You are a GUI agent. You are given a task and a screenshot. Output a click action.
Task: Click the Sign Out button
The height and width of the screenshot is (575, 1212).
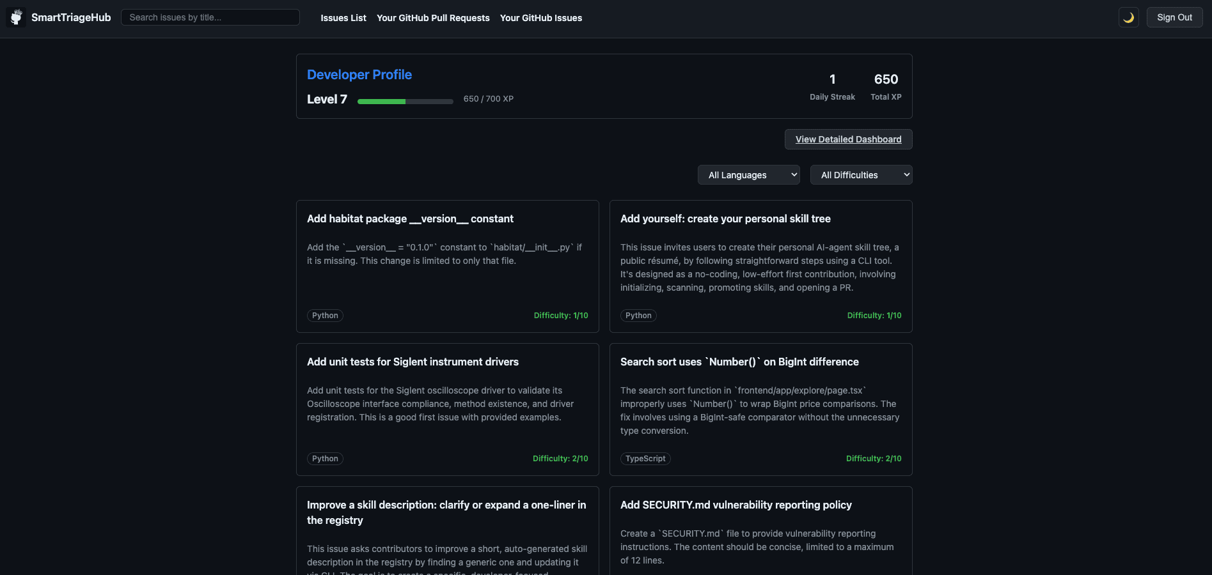[x=1174, y=17]
